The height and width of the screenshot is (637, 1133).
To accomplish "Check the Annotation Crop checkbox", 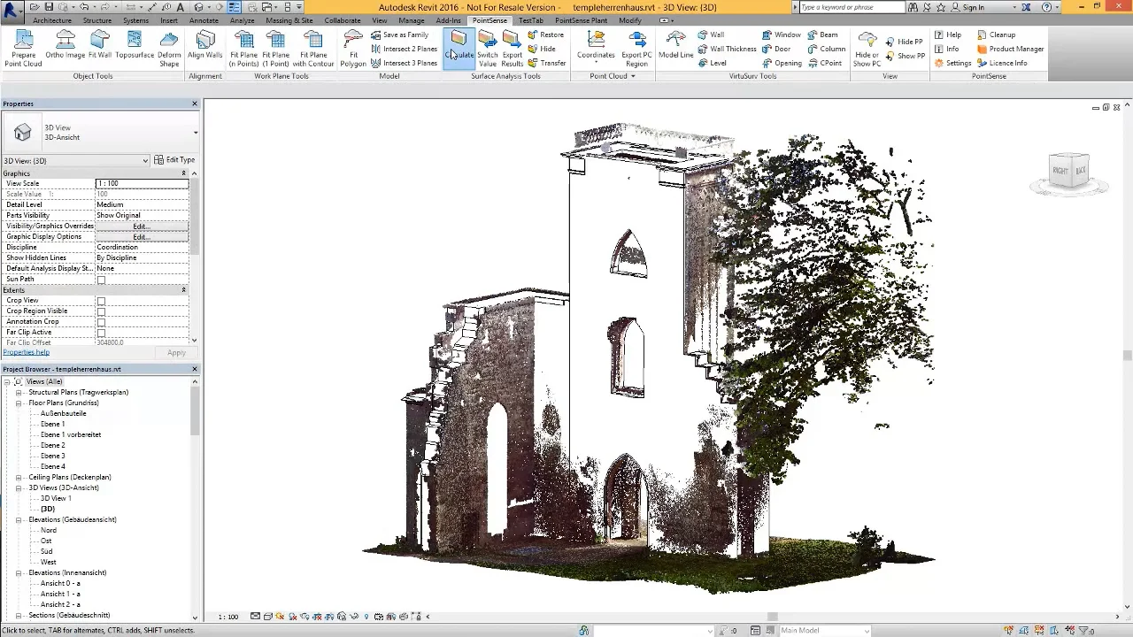I will pyautogui.click(x=101, y=322).
